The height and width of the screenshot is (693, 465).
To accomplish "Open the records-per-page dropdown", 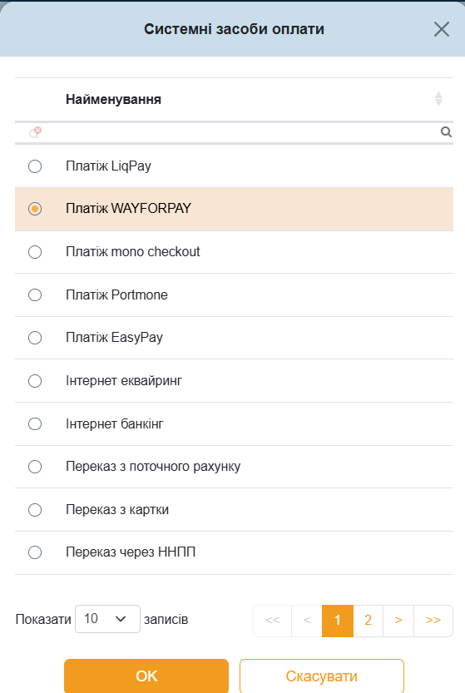I will 107,619.
